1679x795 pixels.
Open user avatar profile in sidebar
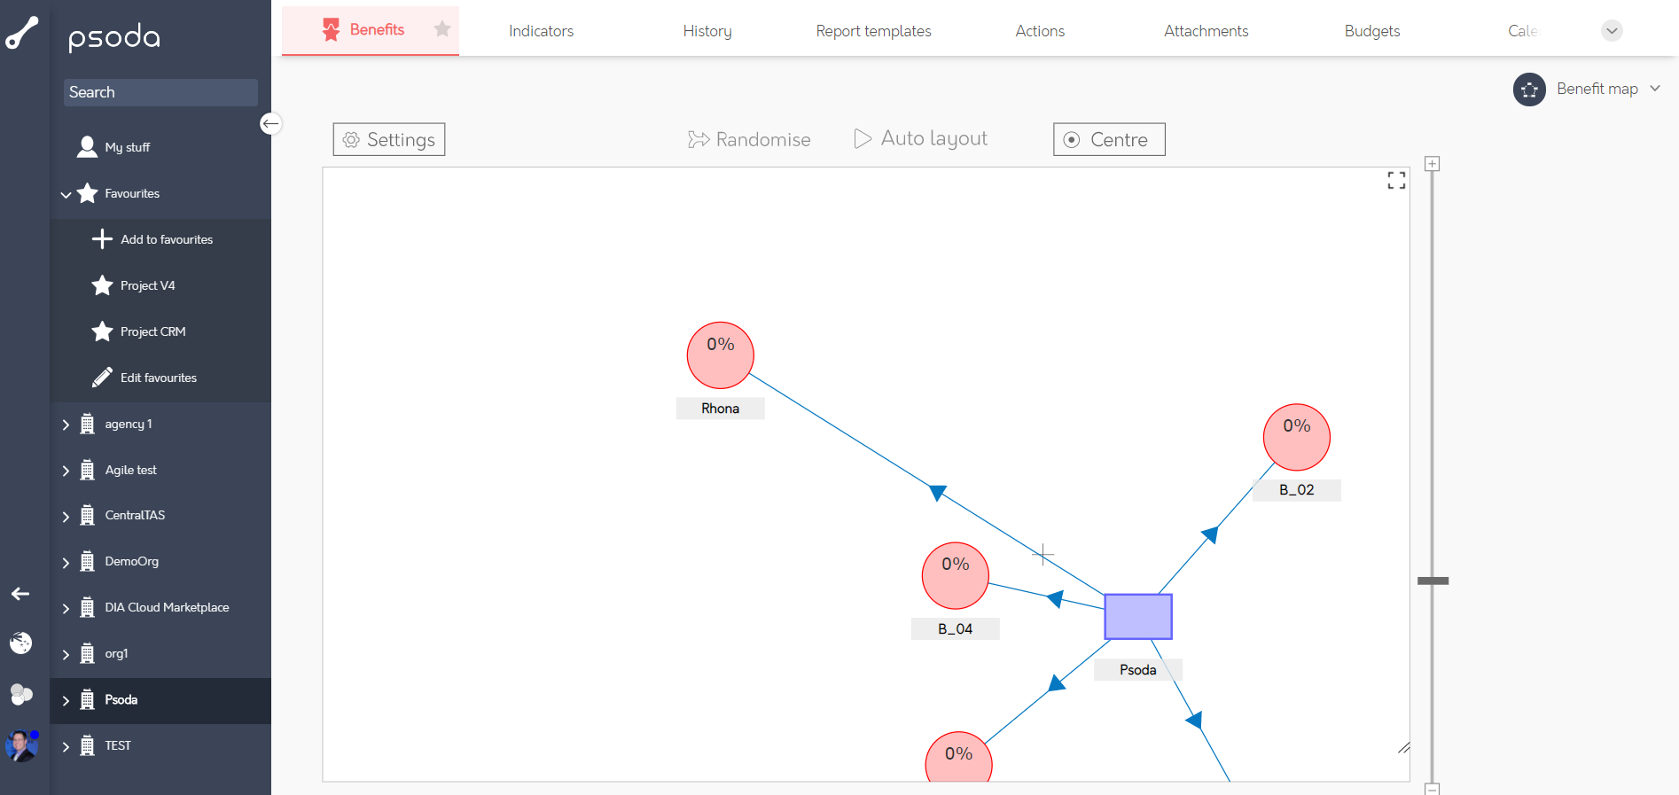click(21, 745)
